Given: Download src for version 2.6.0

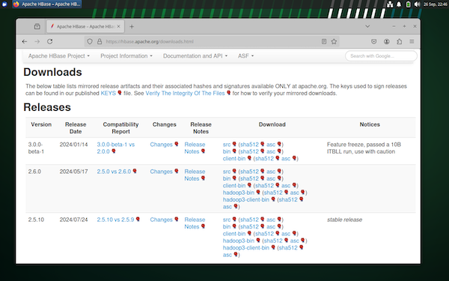Looking at the screenshot, I should 227,172.
